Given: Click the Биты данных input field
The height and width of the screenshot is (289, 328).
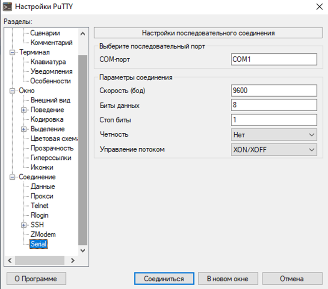Looking at the screenshot, I should click(x=274, y=105).
